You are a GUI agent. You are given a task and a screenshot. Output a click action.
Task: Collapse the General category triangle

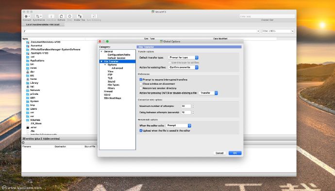(101, 51)
